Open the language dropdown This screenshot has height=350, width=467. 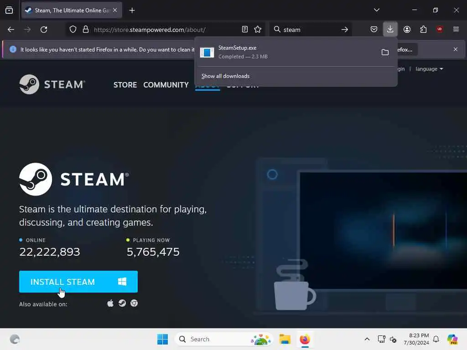[429, 69]
